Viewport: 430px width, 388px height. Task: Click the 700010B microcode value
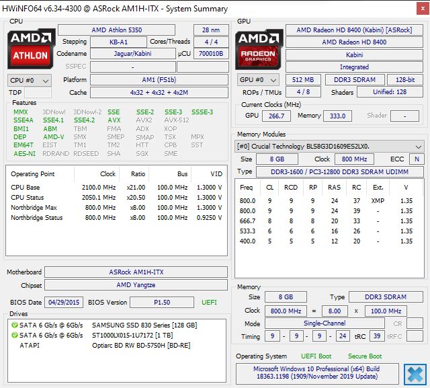click(x=211, y=54)
